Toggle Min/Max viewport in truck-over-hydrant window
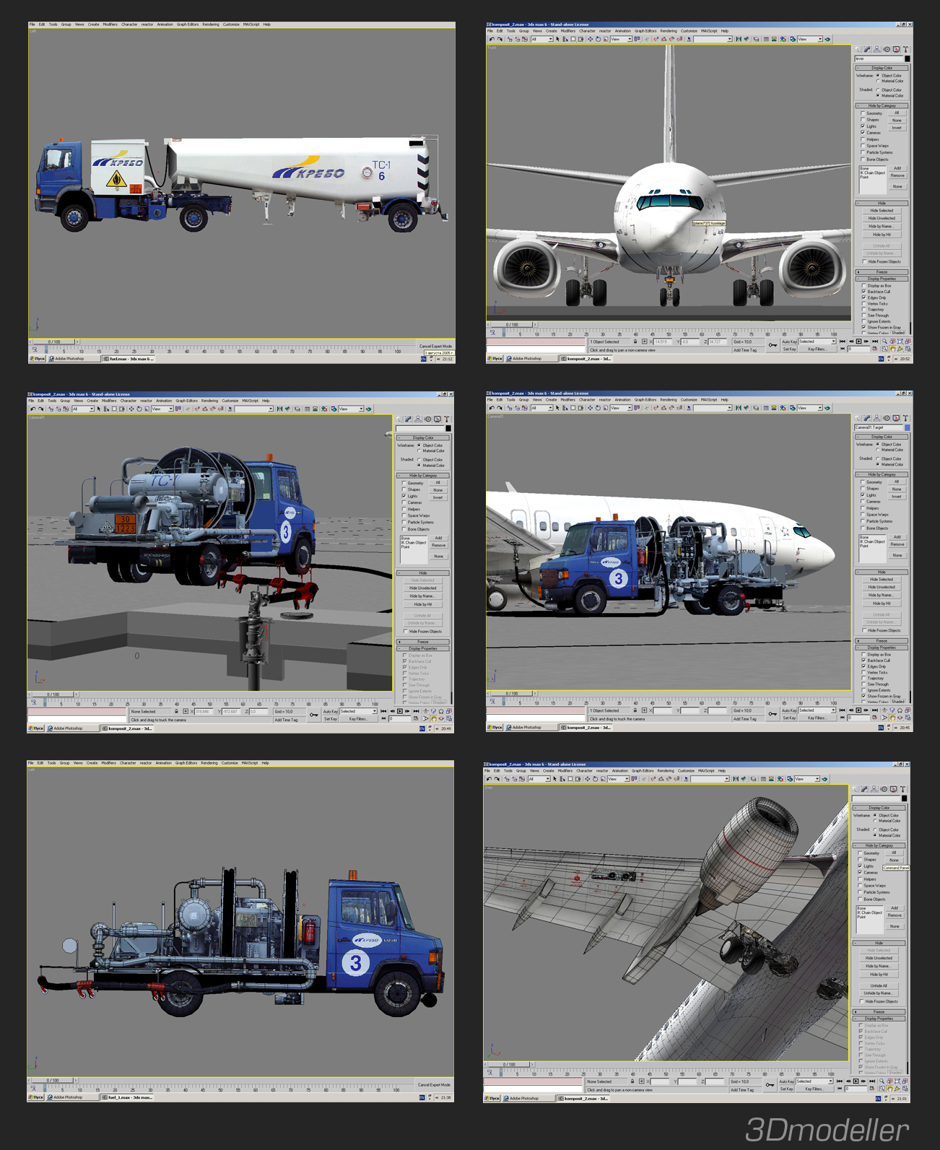Viewport: 940px width, 1150px height. click(449, 719)
